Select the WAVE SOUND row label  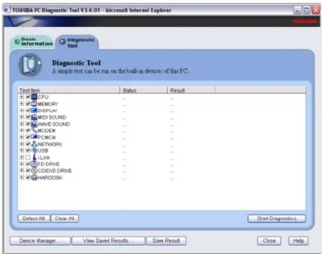point(54,124)
